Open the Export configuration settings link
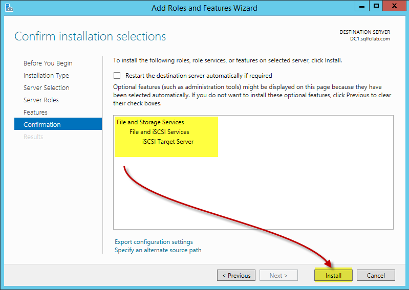This screenshot has height=290, width=409. tap(154, 242)
